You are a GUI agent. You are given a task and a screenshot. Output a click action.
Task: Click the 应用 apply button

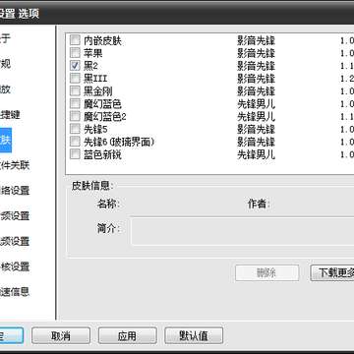(128, 335)
